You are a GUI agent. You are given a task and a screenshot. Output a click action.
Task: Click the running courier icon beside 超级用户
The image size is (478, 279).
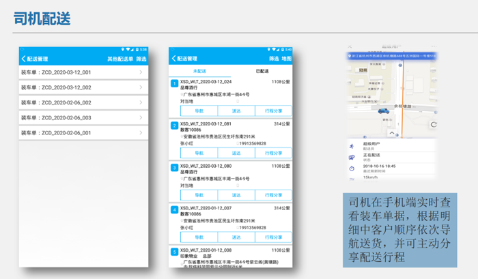(x=352, y=146)
